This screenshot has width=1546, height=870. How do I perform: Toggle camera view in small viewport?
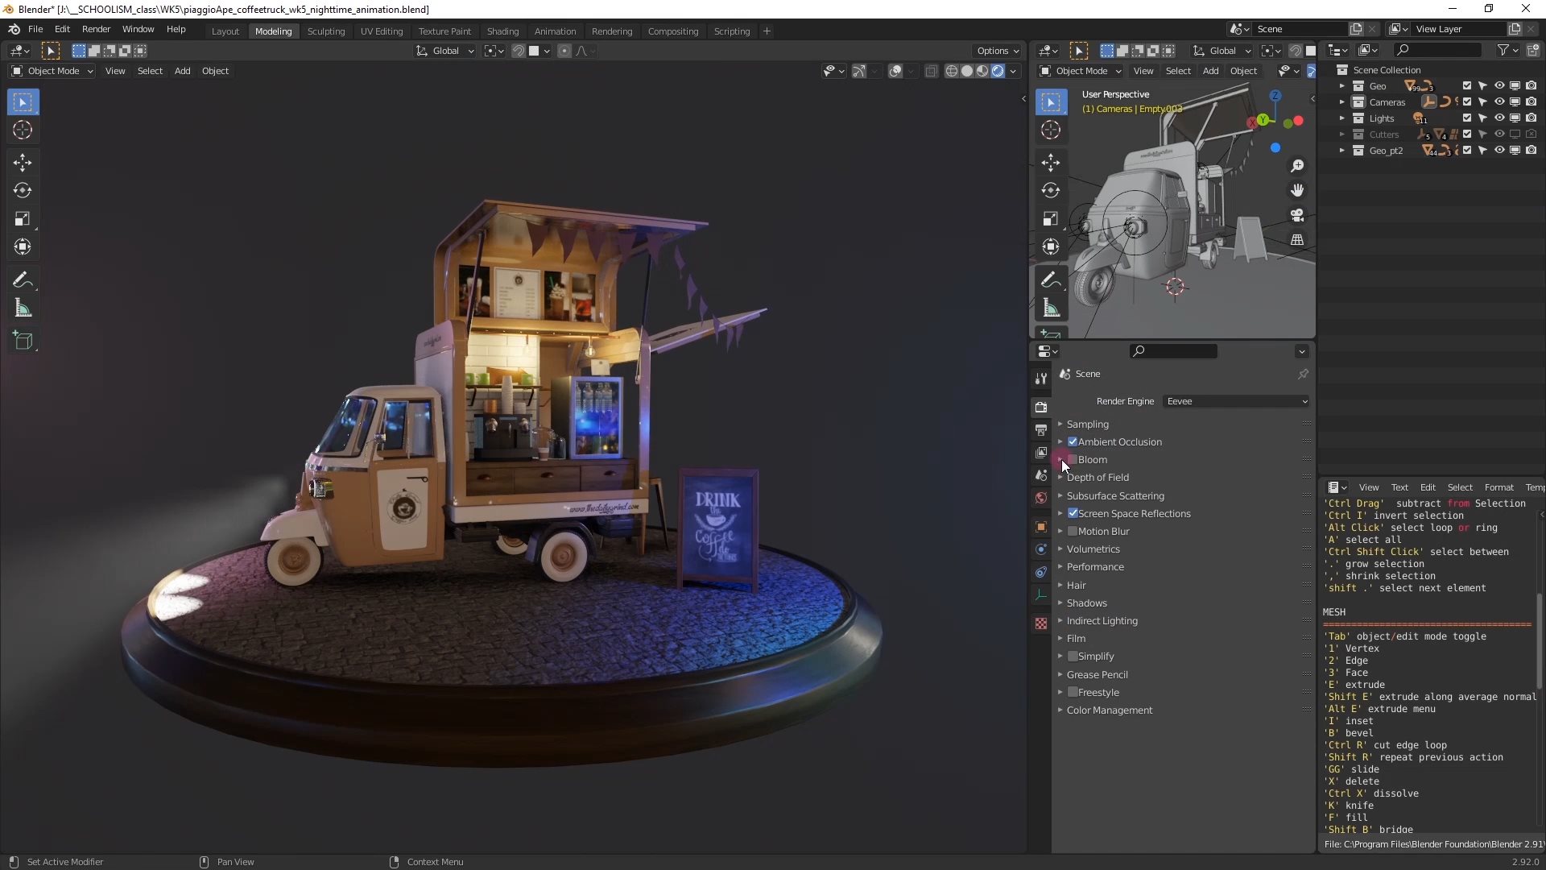(x=1297, y=215)
